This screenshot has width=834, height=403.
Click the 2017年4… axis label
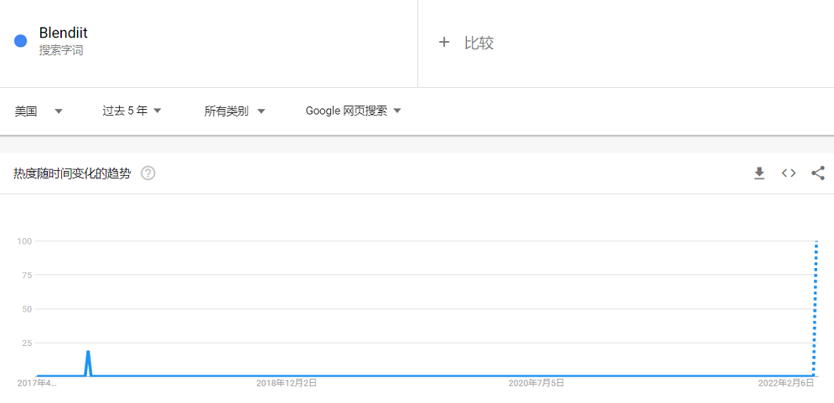click(37, 383)
